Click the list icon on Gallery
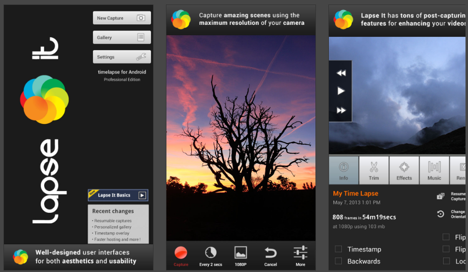The height and width of the screenshot is (272, 468). (x=141, y=37)
